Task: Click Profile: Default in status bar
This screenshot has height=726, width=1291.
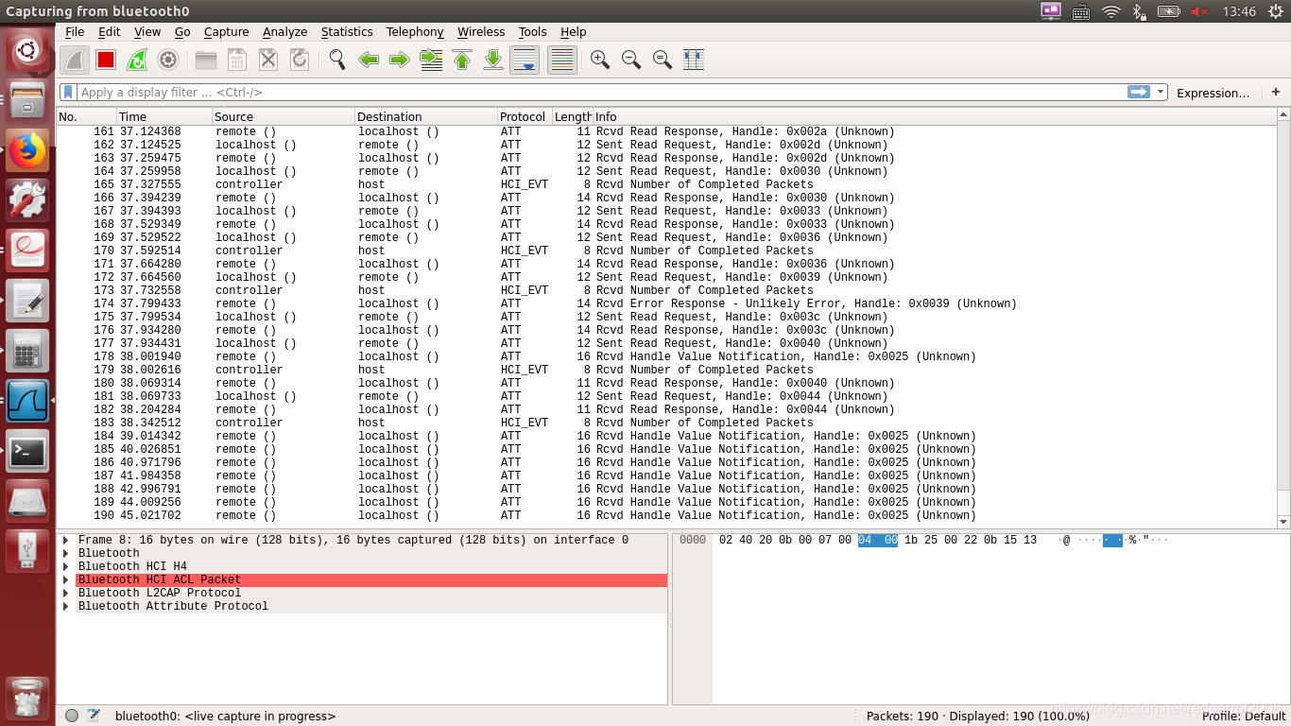Action: (1244, 716)
